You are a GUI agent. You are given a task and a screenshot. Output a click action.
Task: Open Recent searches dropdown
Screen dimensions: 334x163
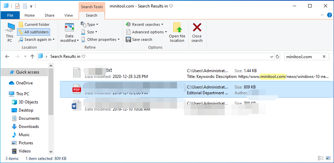click(x=145, y=25)
